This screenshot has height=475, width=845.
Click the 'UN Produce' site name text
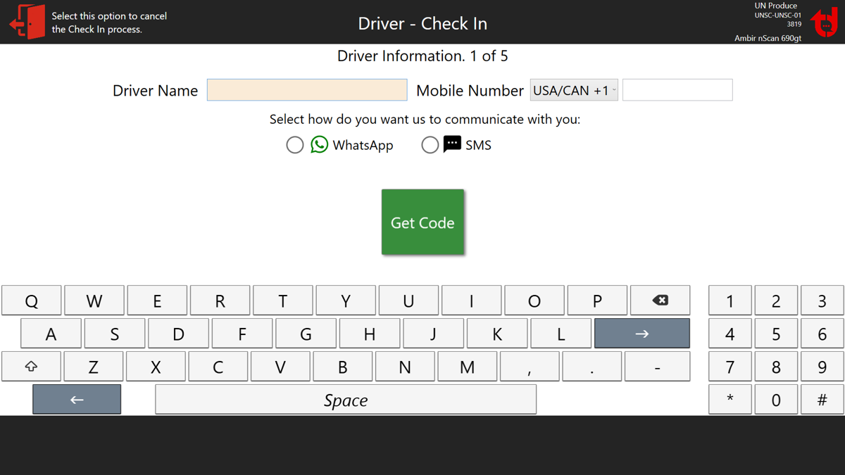point(776,6)
